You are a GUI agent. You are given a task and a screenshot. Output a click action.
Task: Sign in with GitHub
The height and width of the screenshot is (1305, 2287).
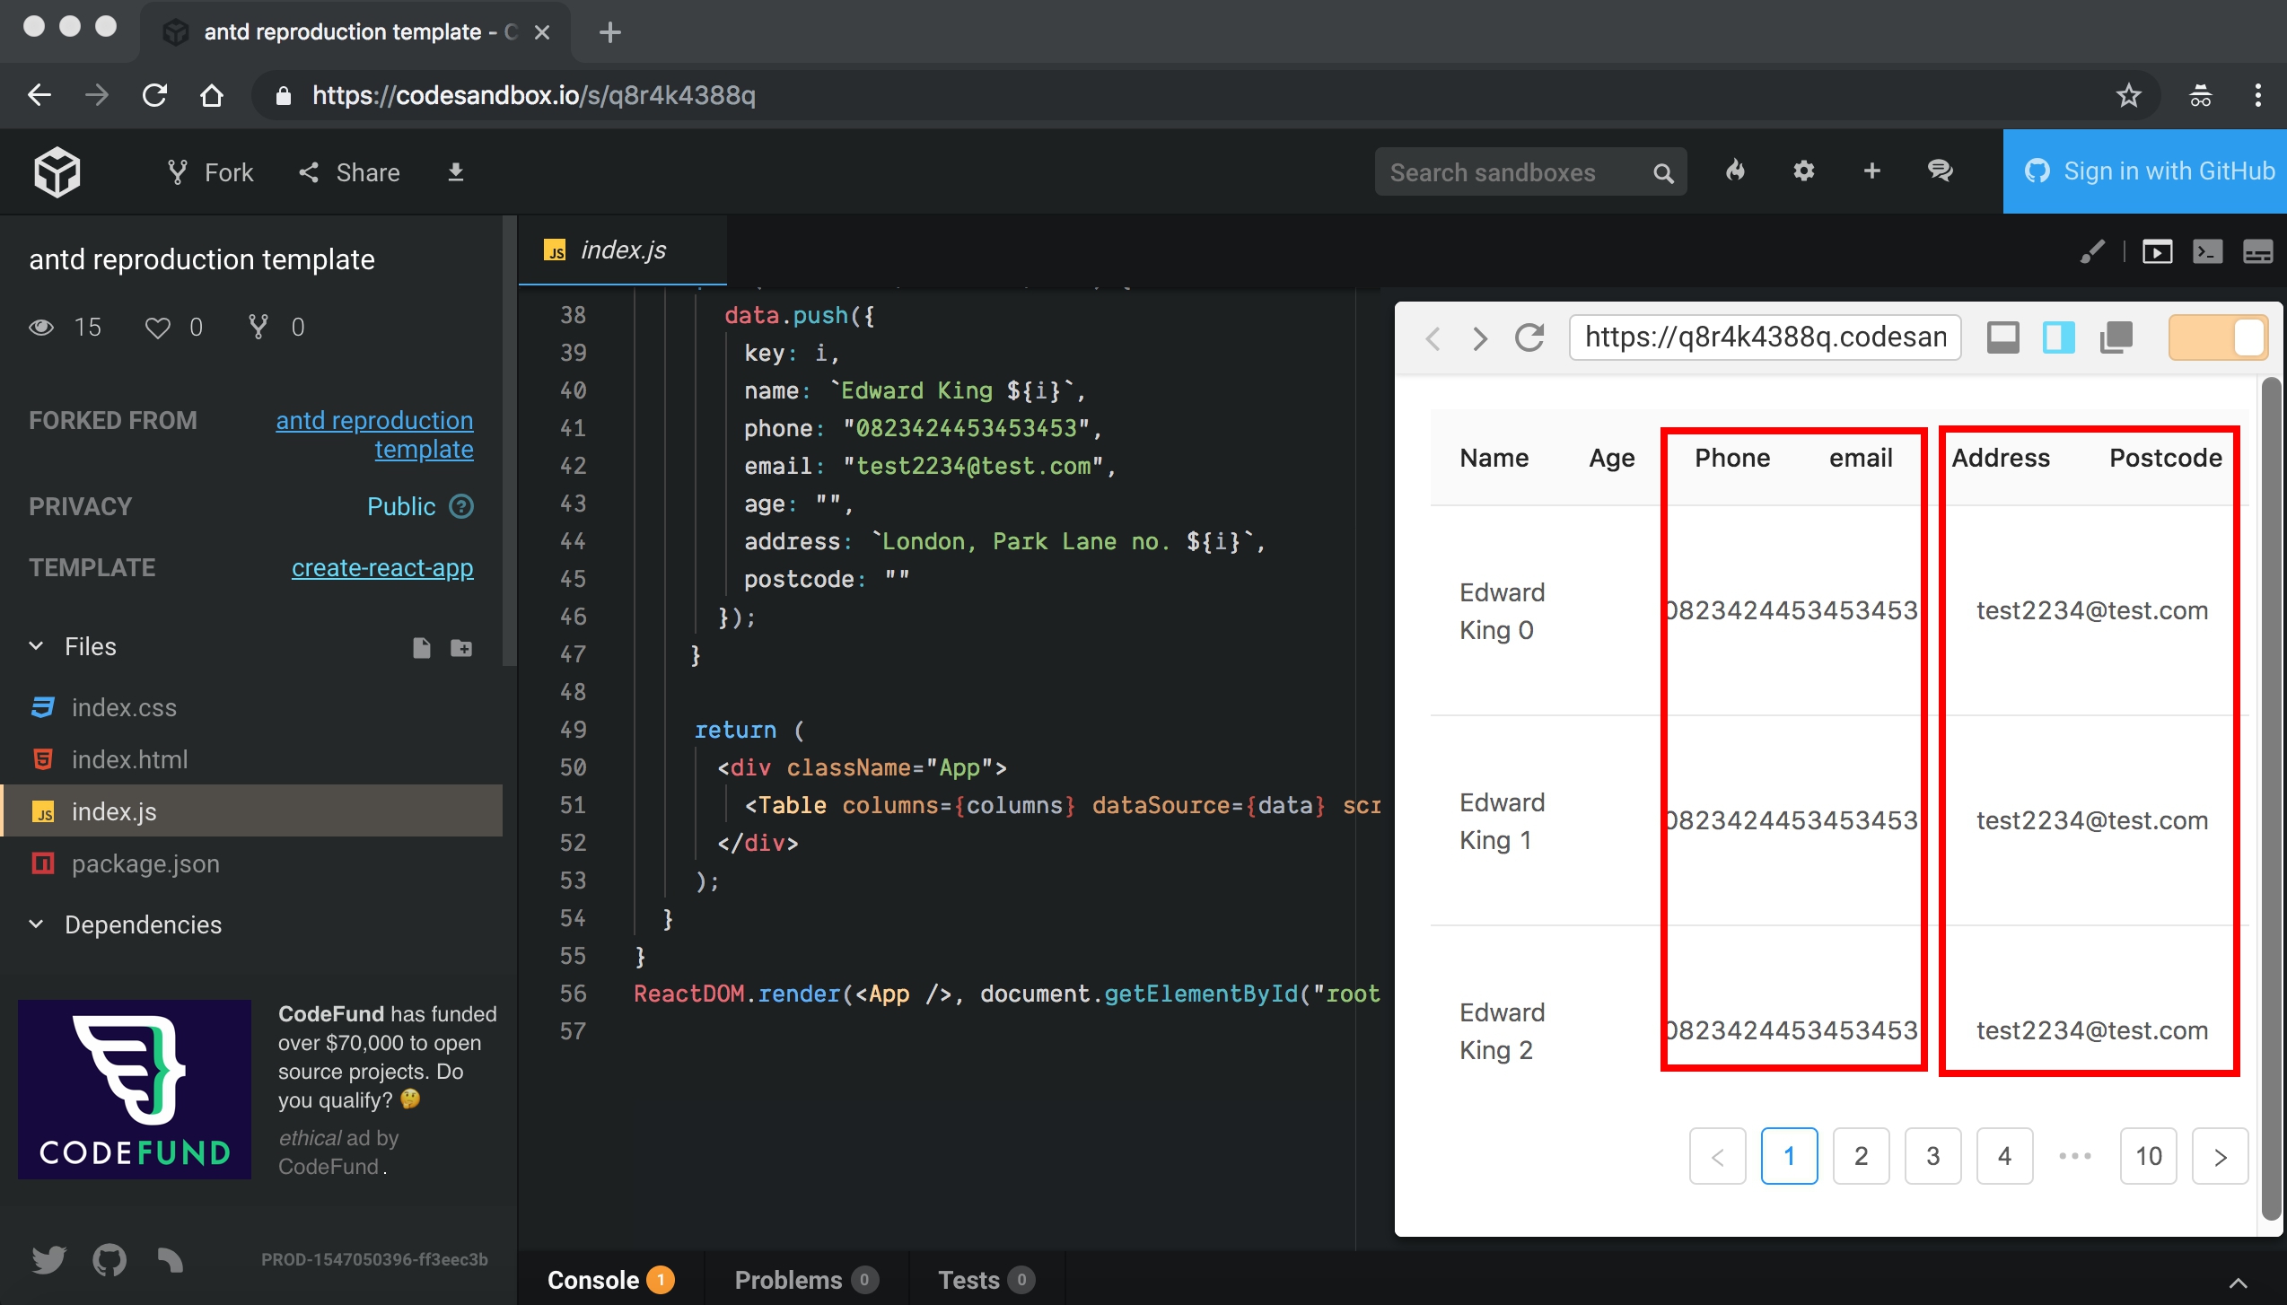point(2147,171)
